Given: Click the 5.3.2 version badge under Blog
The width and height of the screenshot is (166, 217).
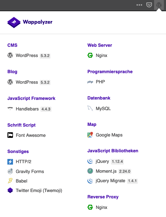Looking at the screenshot, I should tap(45, 83).
